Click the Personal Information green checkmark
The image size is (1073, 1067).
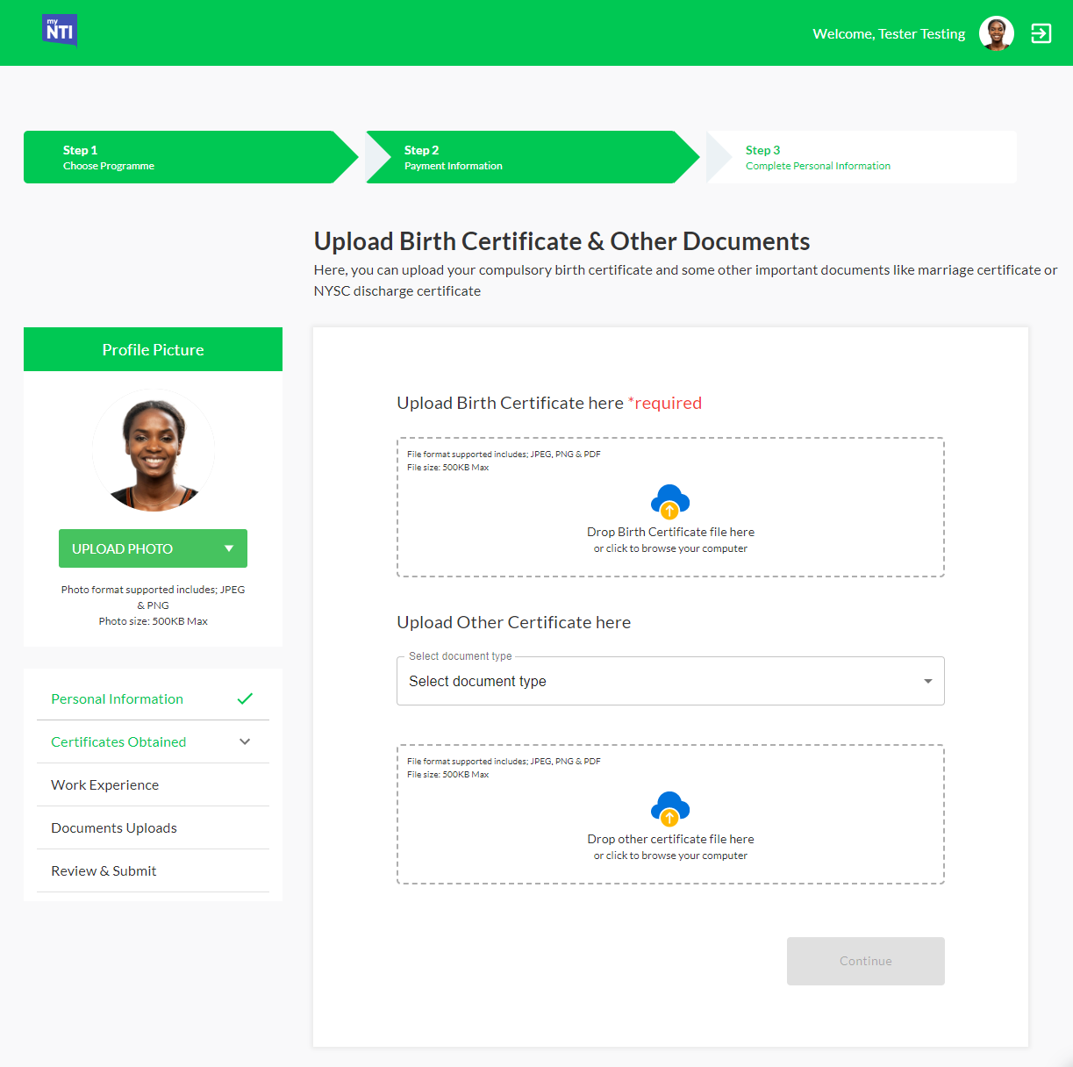[x=245, y=698]
